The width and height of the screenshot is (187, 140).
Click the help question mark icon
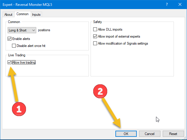pyautogui.click(x=167, y=5)
